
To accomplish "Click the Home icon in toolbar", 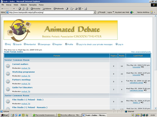I will [x=27, y=9].
